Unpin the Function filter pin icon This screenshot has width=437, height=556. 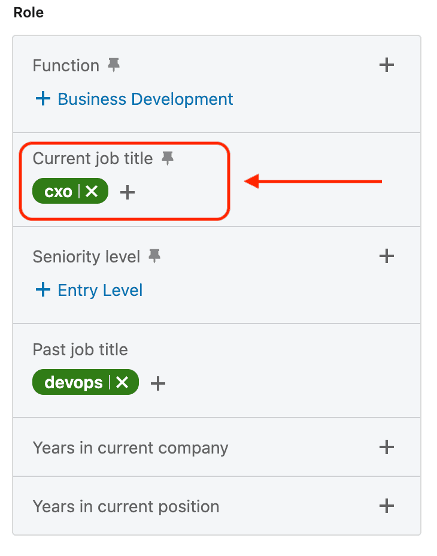pos(114,65)
